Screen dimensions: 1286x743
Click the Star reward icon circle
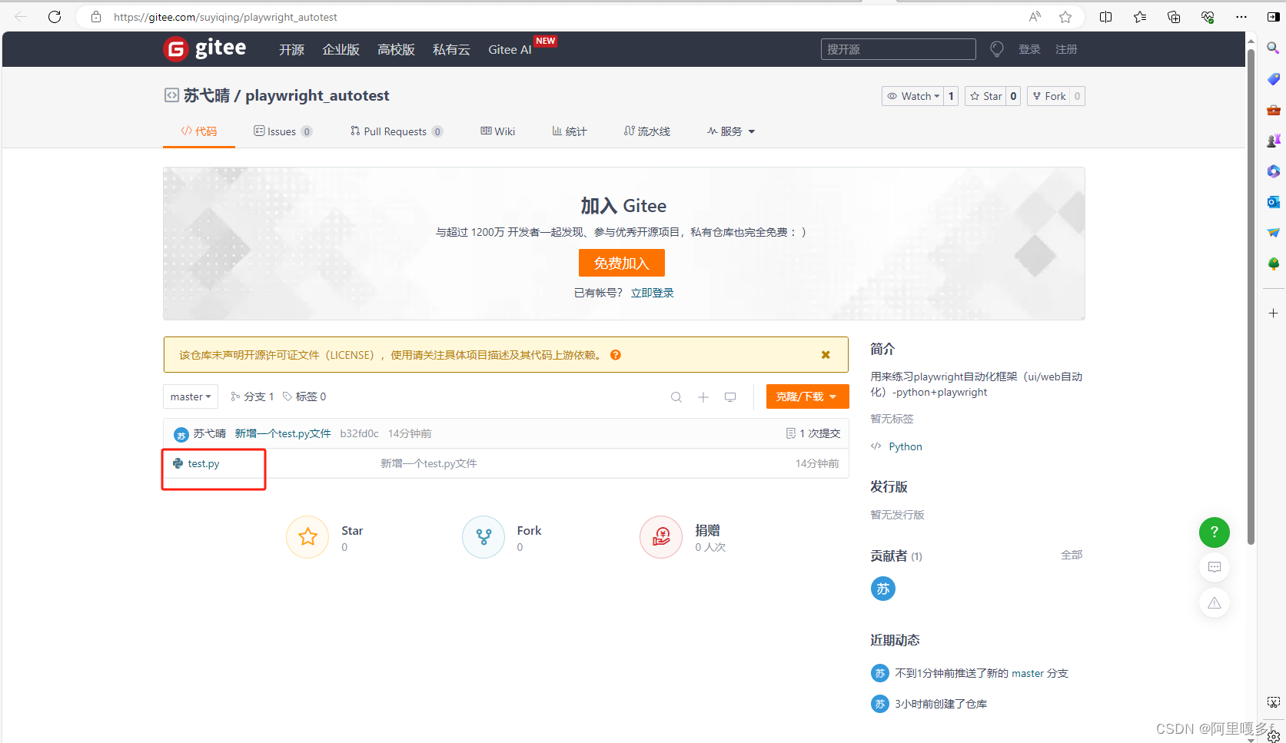[x=307, y=537]
